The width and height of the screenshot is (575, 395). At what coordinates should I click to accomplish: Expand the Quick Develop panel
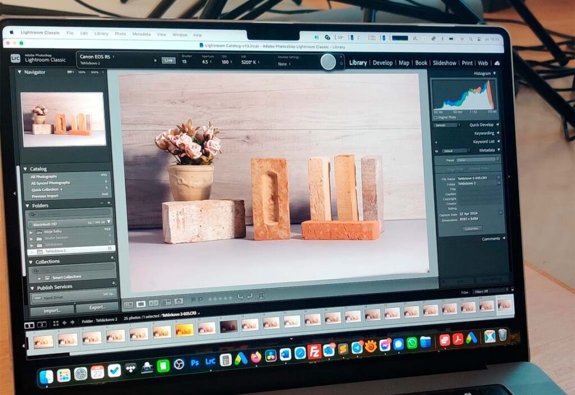point(498,124)
